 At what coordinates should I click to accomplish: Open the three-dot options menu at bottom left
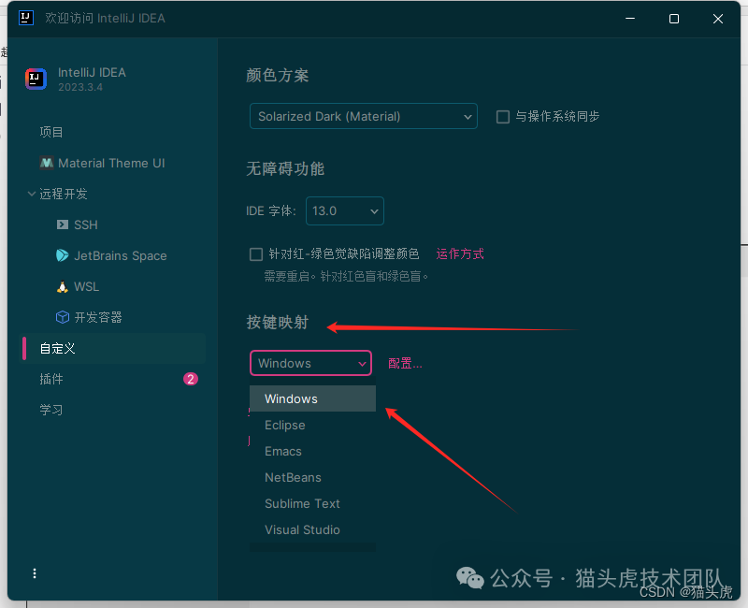click(x=35, y=573)
